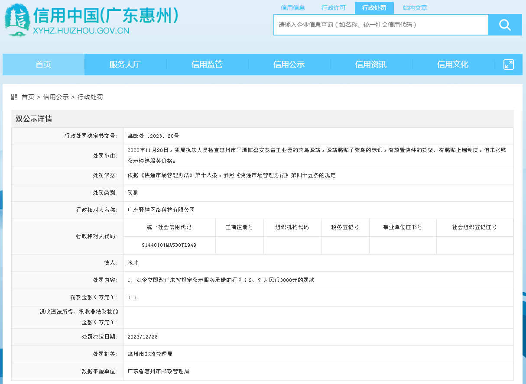526x384 pixels.
Task: Select the 行政处罚 search tab
Action: tap(374, 8)
